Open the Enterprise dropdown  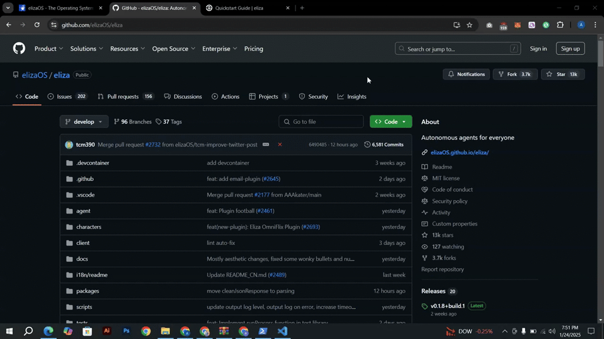[x=219, y=49]
